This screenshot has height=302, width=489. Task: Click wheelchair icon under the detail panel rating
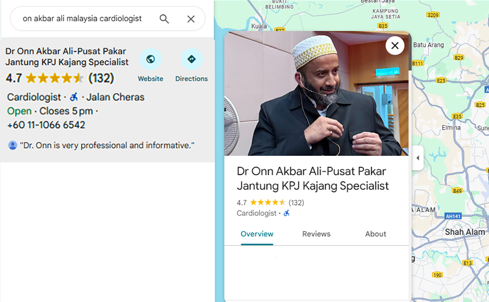click(287, 213)
